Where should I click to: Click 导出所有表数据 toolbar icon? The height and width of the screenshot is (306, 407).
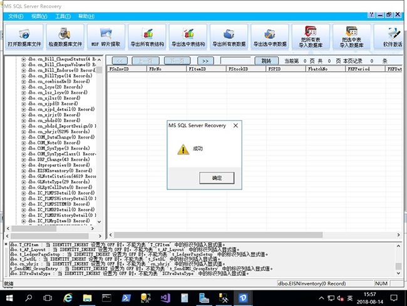coord(229,37)
